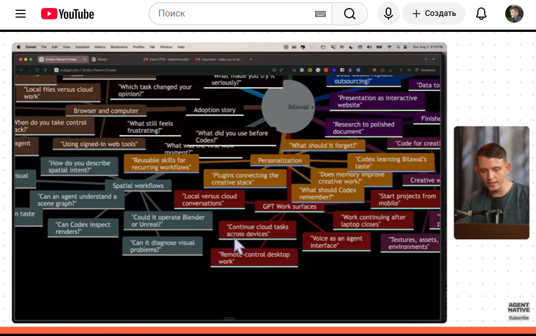The width and height of the screenshot is (536, 336).
Task: Open the Window menu in the video
Action: [x=166, y=47]
